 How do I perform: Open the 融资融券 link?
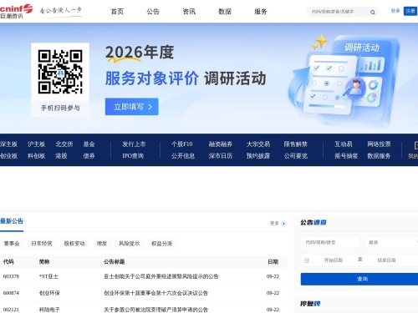pos(221,144)
